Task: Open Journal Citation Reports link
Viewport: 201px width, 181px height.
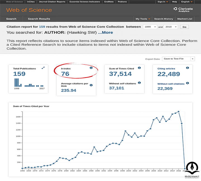Action: point(52,2)
